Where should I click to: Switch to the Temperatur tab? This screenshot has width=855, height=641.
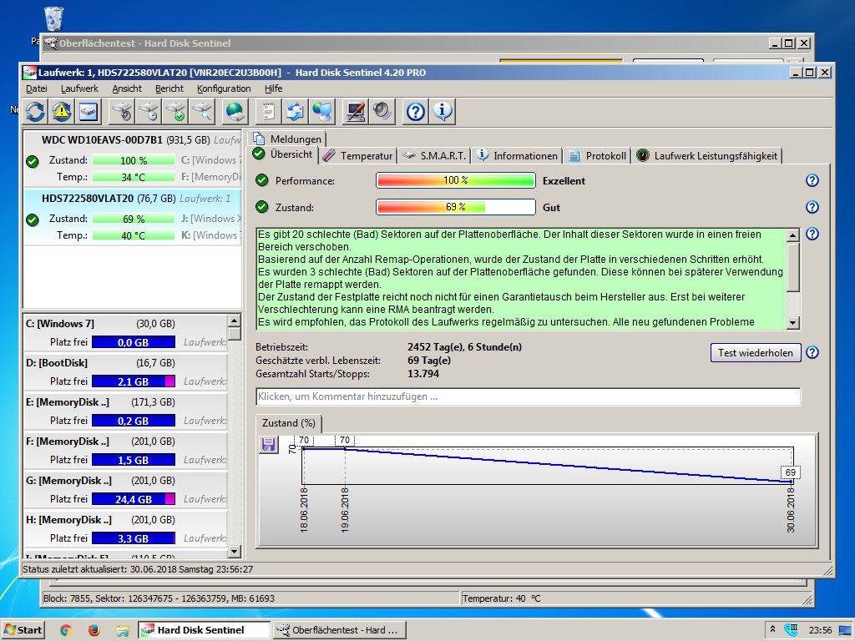[358, 156]
